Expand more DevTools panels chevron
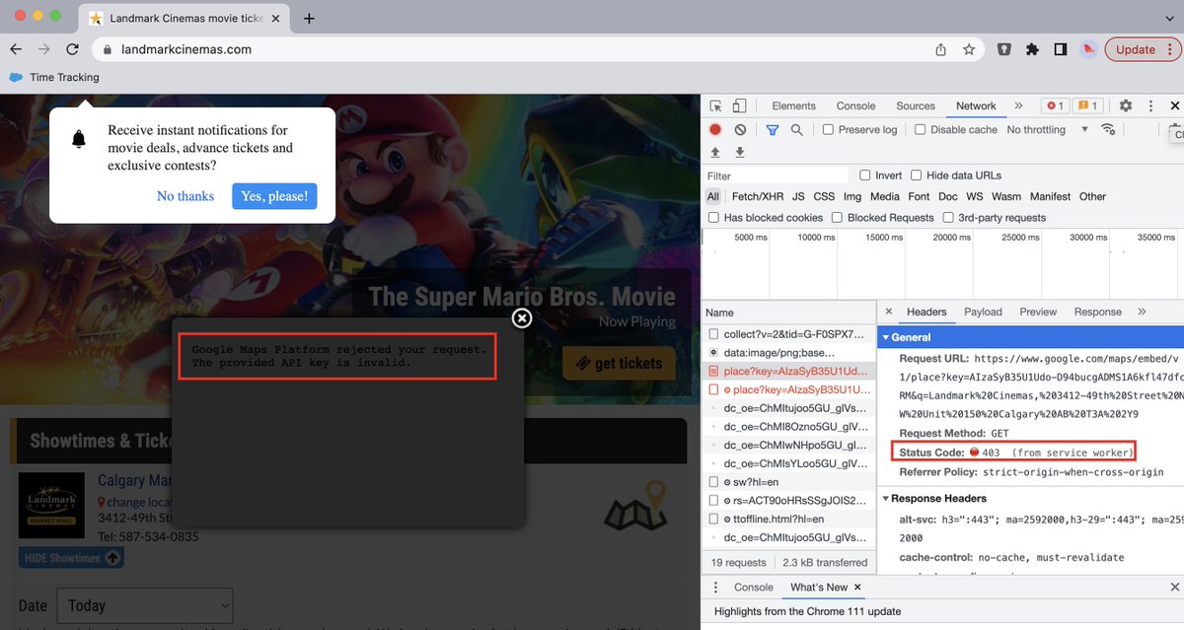1184x630 pixels. coord(1019,106)
